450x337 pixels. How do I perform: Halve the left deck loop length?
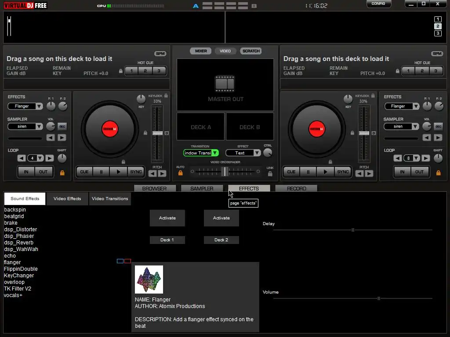pos(21,158)
